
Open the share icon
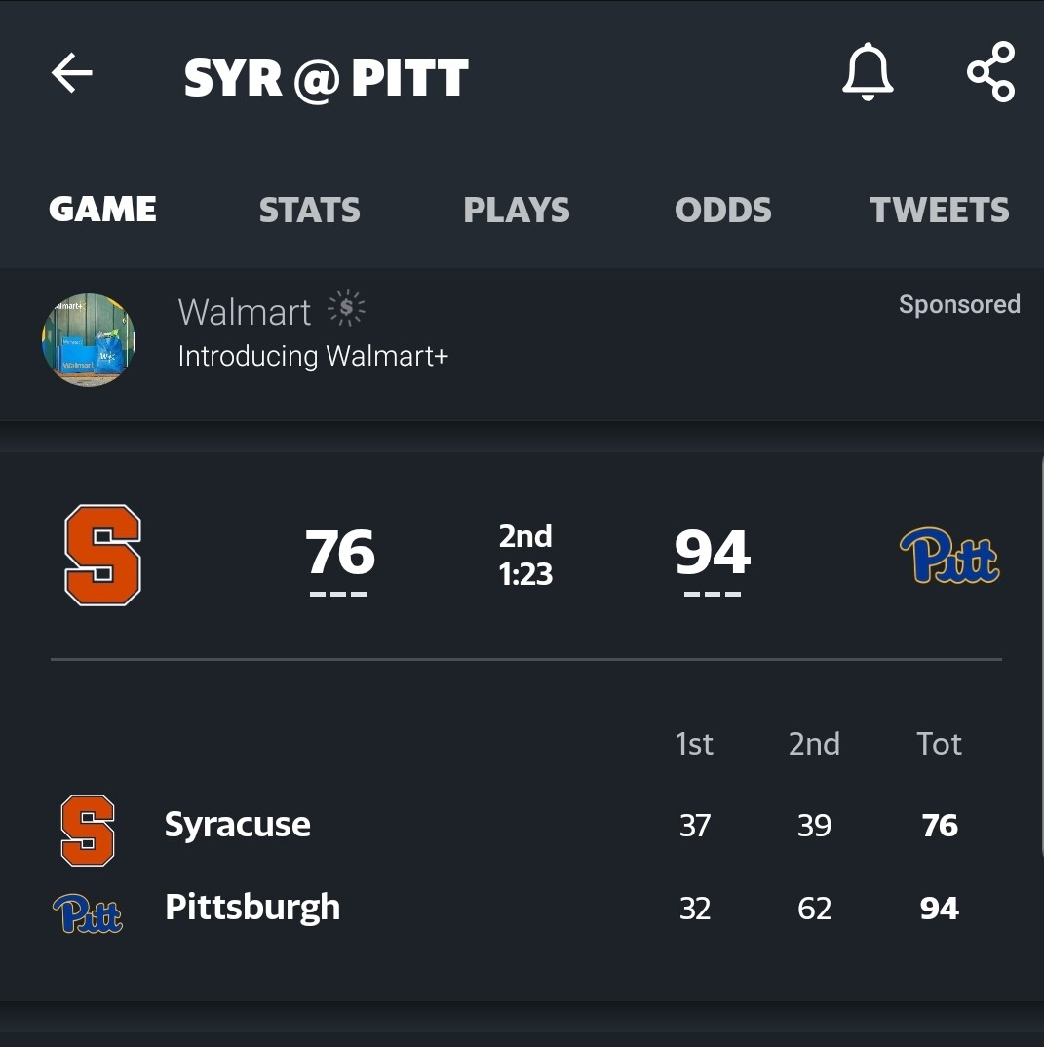(990, 72)
